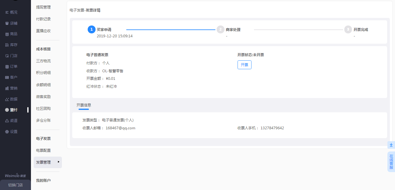
Task: Click the 商品 goods icon
Action: coord(7,34)
